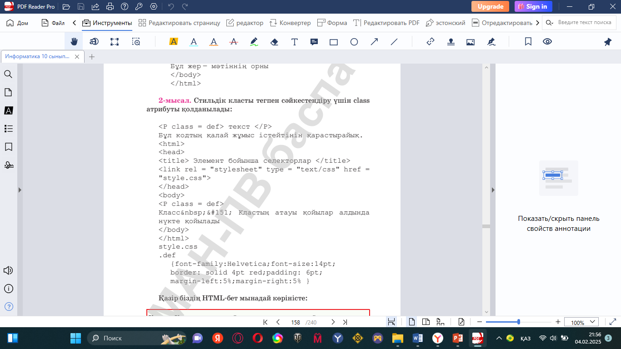Image resolution: width=621 pixels, height=349 pixels.
Task: Pin the annotation toolbar
Action: tap(608, 42)
